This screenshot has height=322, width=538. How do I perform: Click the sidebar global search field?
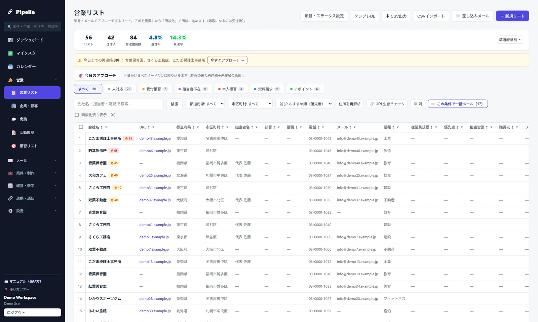[x=32, y=27]
